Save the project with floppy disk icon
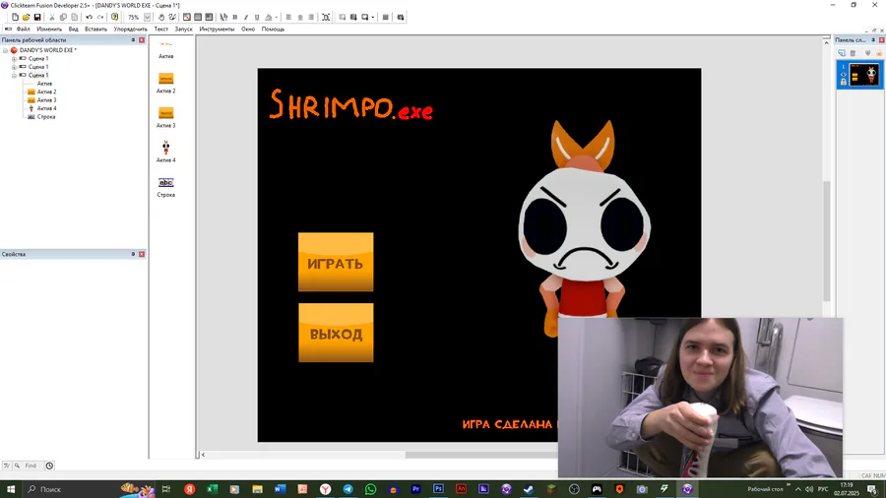 pyautogui.click(x=37, y=17)
